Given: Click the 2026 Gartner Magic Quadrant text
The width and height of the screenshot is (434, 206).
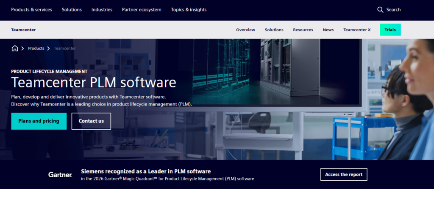Looking at the screenshot, I should click(167, 179).
